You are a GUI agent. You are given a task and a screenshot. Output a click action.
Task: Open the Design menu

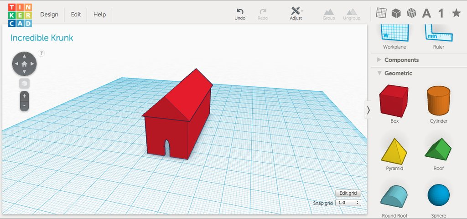coord(49,15)
